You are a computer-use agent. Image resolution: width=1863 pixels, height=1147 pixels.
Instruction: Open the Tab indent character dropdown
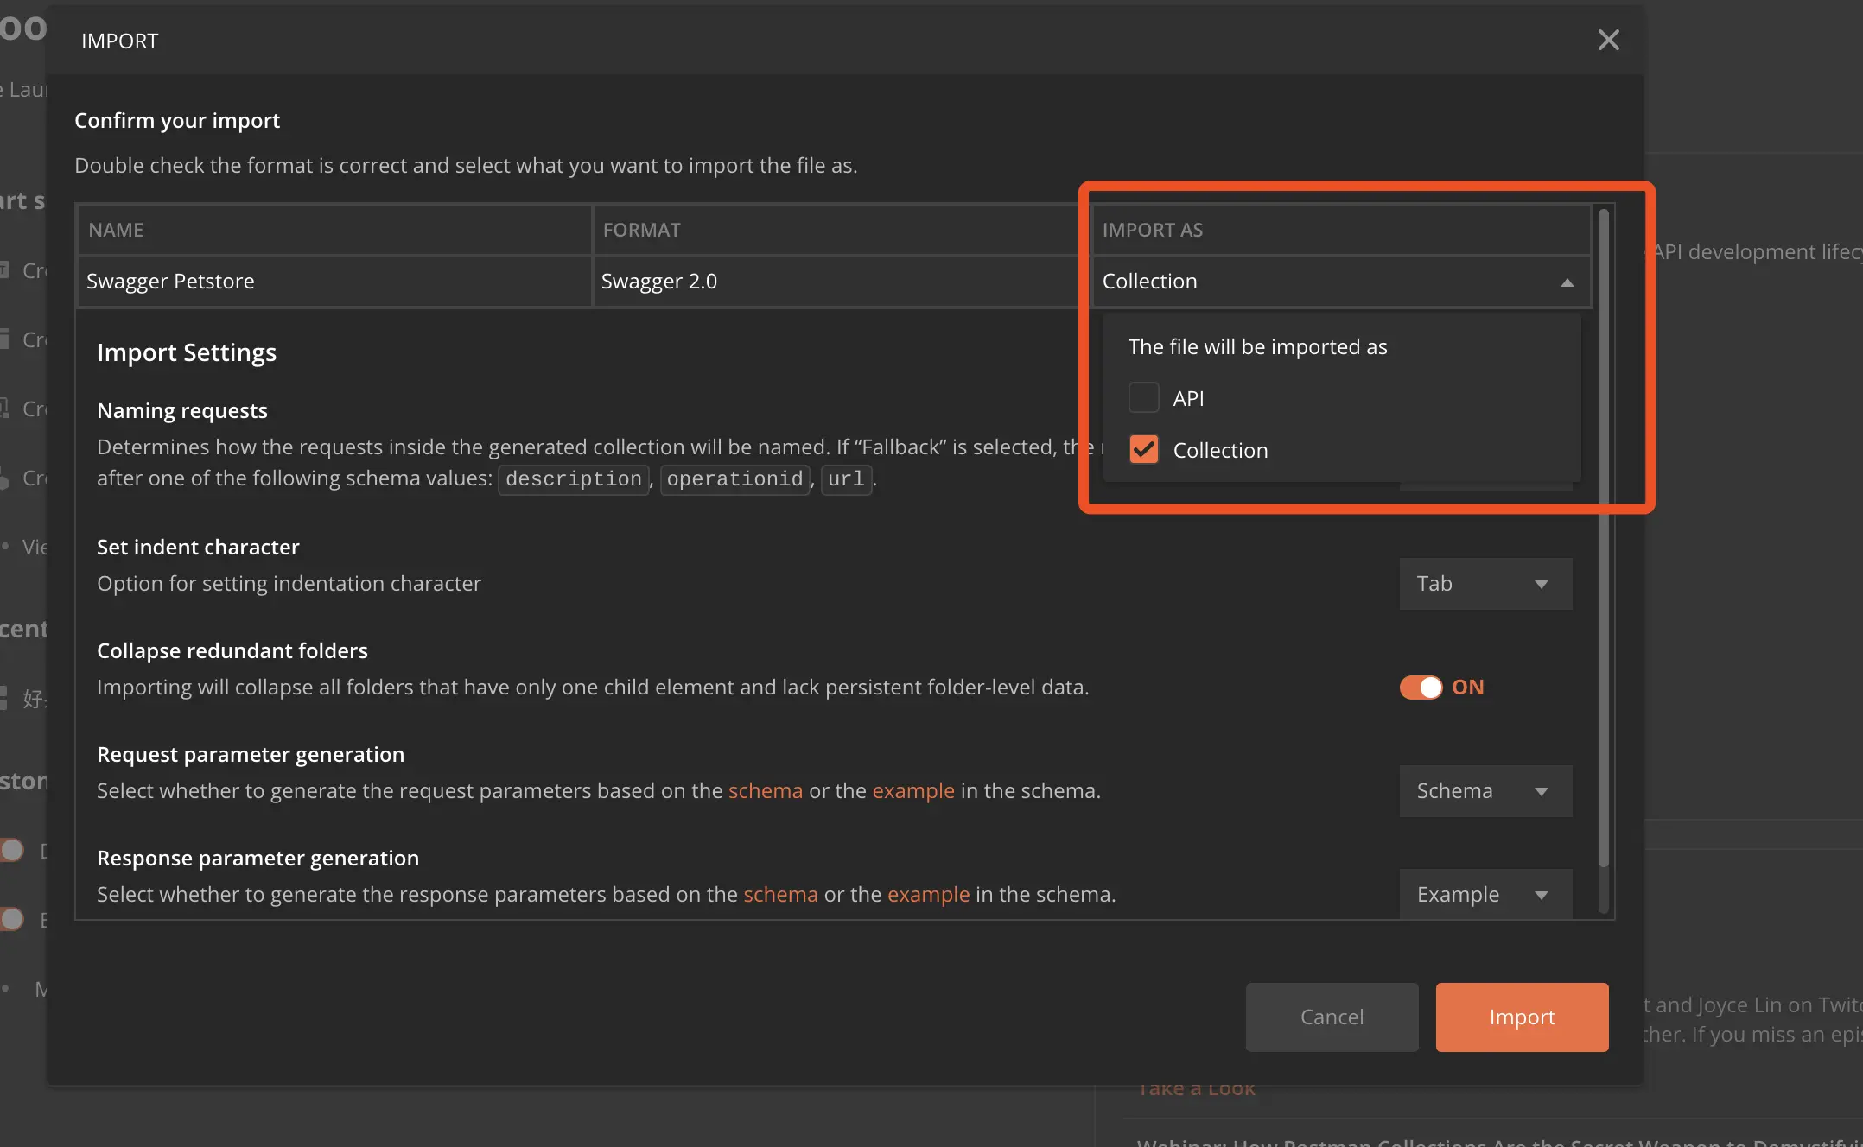(1485, 584)
